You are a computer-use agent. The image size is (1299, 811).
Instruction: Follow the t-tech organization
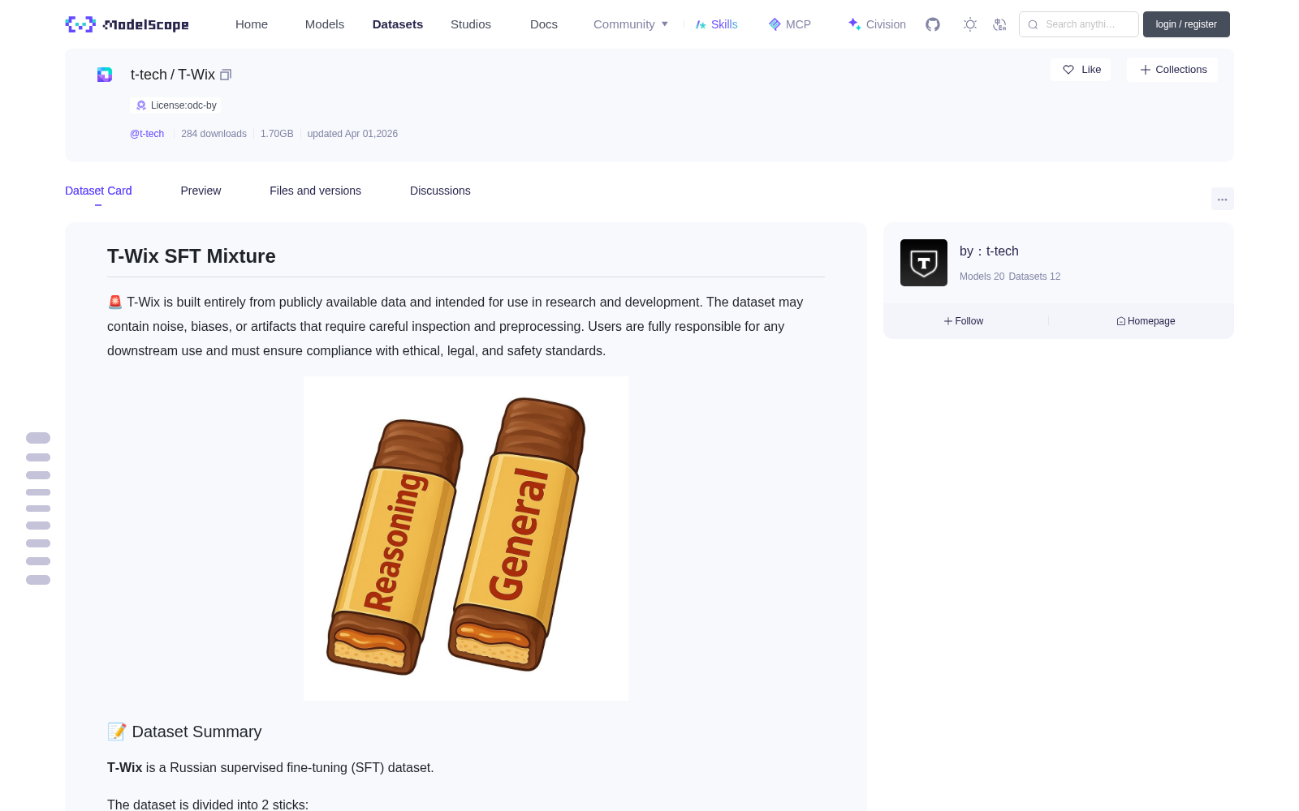coord(964,321)
